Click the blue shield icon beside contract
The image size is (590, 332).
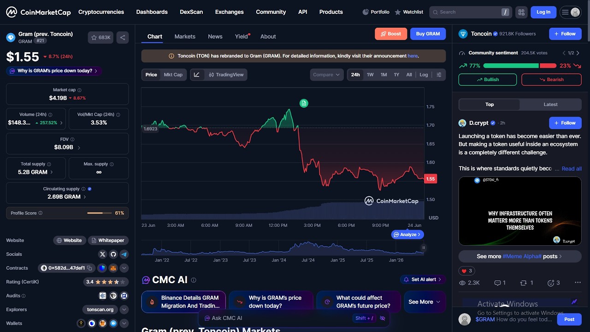(x=102, y=268)
